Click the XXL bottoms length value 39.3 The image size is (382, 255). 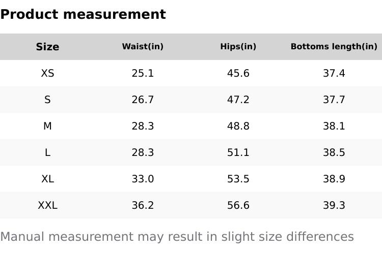[334, 205]
